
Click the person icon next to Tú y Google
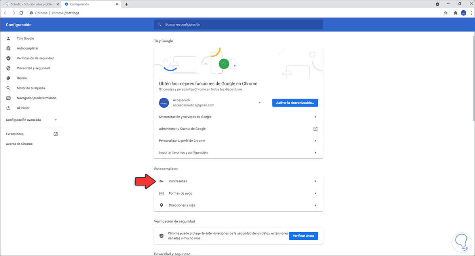coord(8,38)
